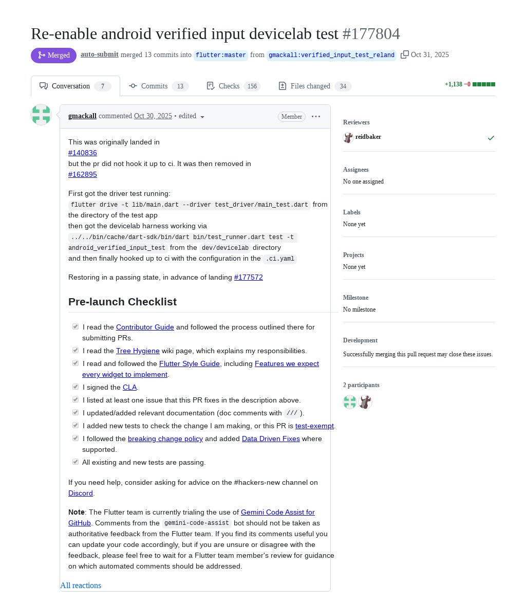Screen dimensions: 526x602
Task: Click the Labels sidebar heading
Action: (x=352, y=212)
